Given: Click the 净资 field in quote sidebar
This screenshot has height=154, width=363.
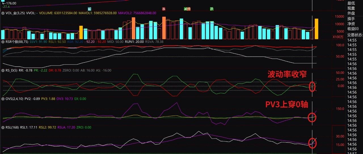Looking at the screenshot, I should (x=351, y=24).
